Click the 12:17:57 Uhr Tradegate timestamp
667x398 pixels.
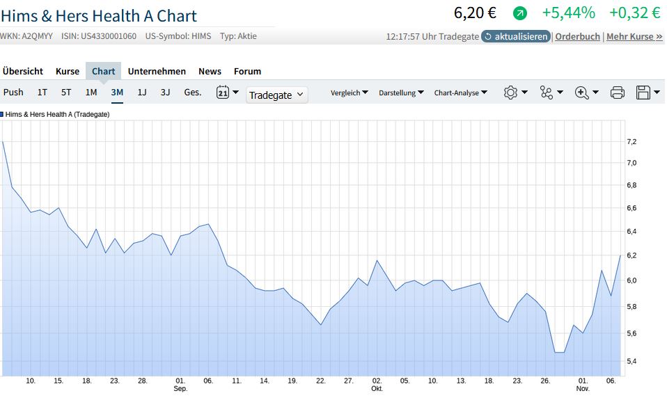tap(432, 37)
